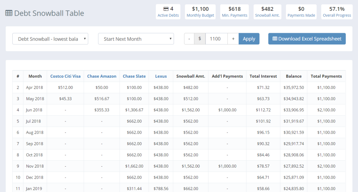
Task: Click the Add'l Payments column header
Action: point(227,76)
